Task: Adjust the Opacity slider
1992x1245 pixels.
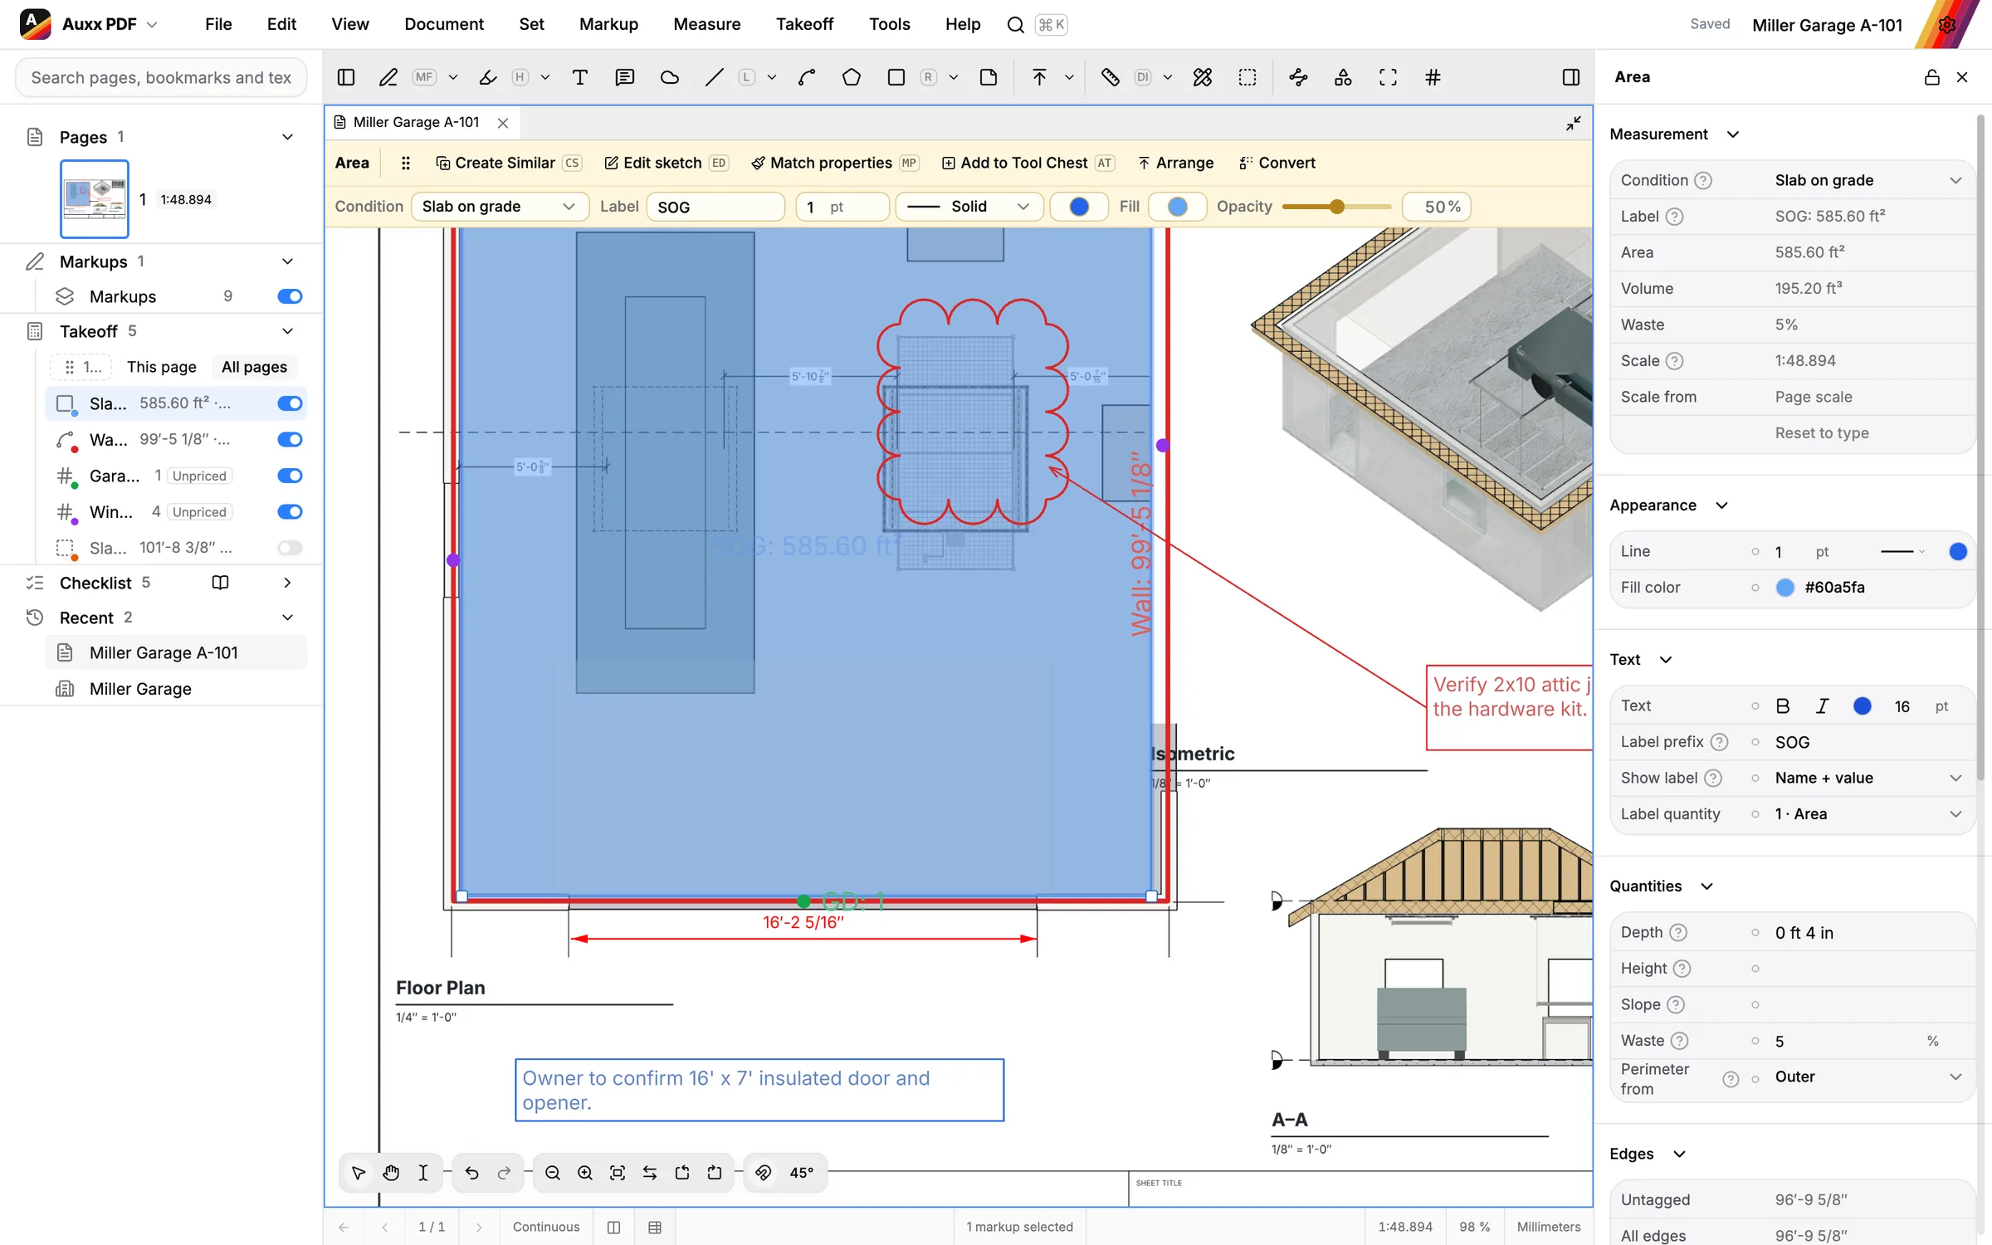Action: coord(1336,207)
